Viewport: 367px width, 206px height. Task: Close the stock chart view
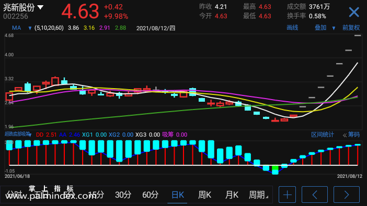[x=353, y=12]
